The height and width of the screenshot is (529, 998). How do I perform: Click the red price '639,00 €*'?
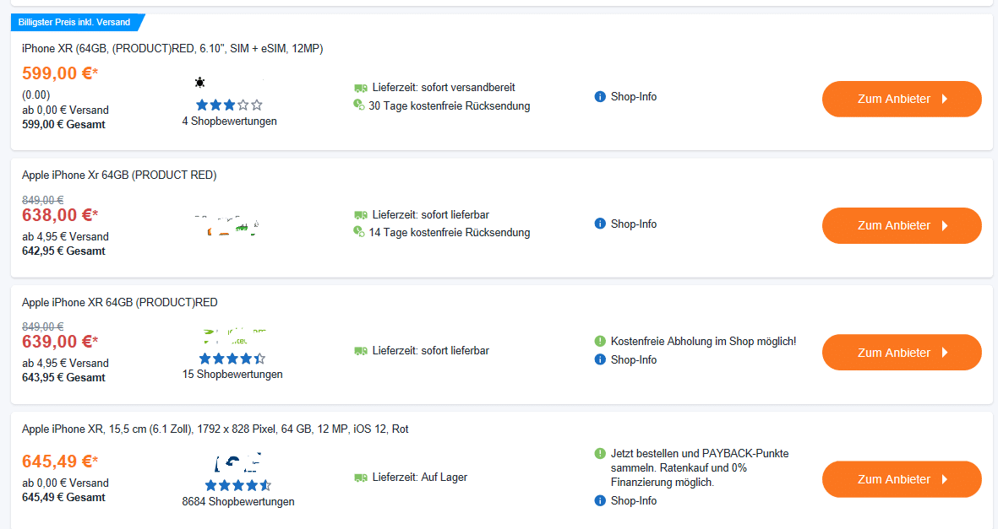pyautogui.click(x=60, y=342)
